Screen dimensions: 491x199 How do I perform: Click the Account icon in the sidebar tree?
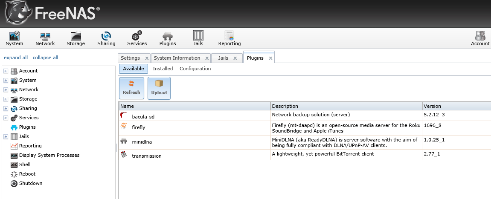(14, 71)
